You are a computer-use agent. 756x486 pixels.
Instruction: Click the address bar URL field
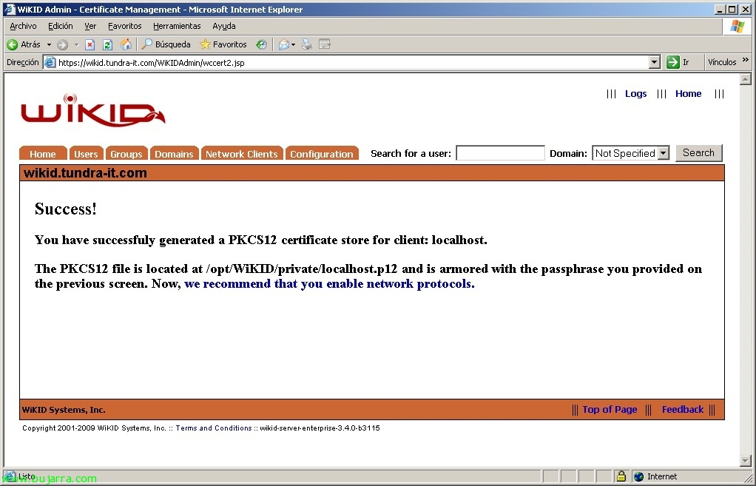coord(352,62)
